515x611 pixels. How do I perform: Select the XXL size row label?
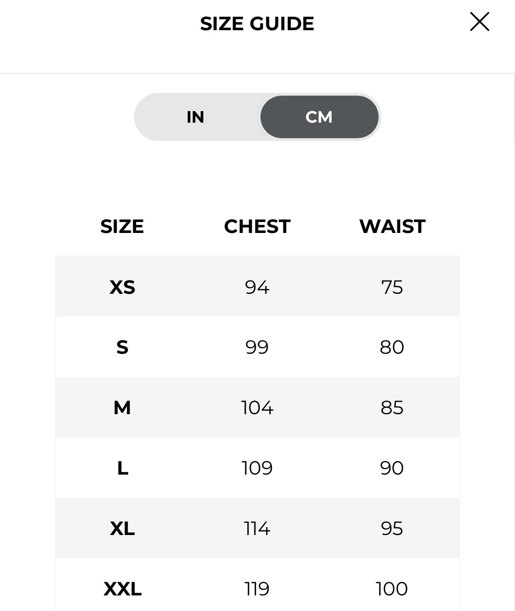[122, 589]
